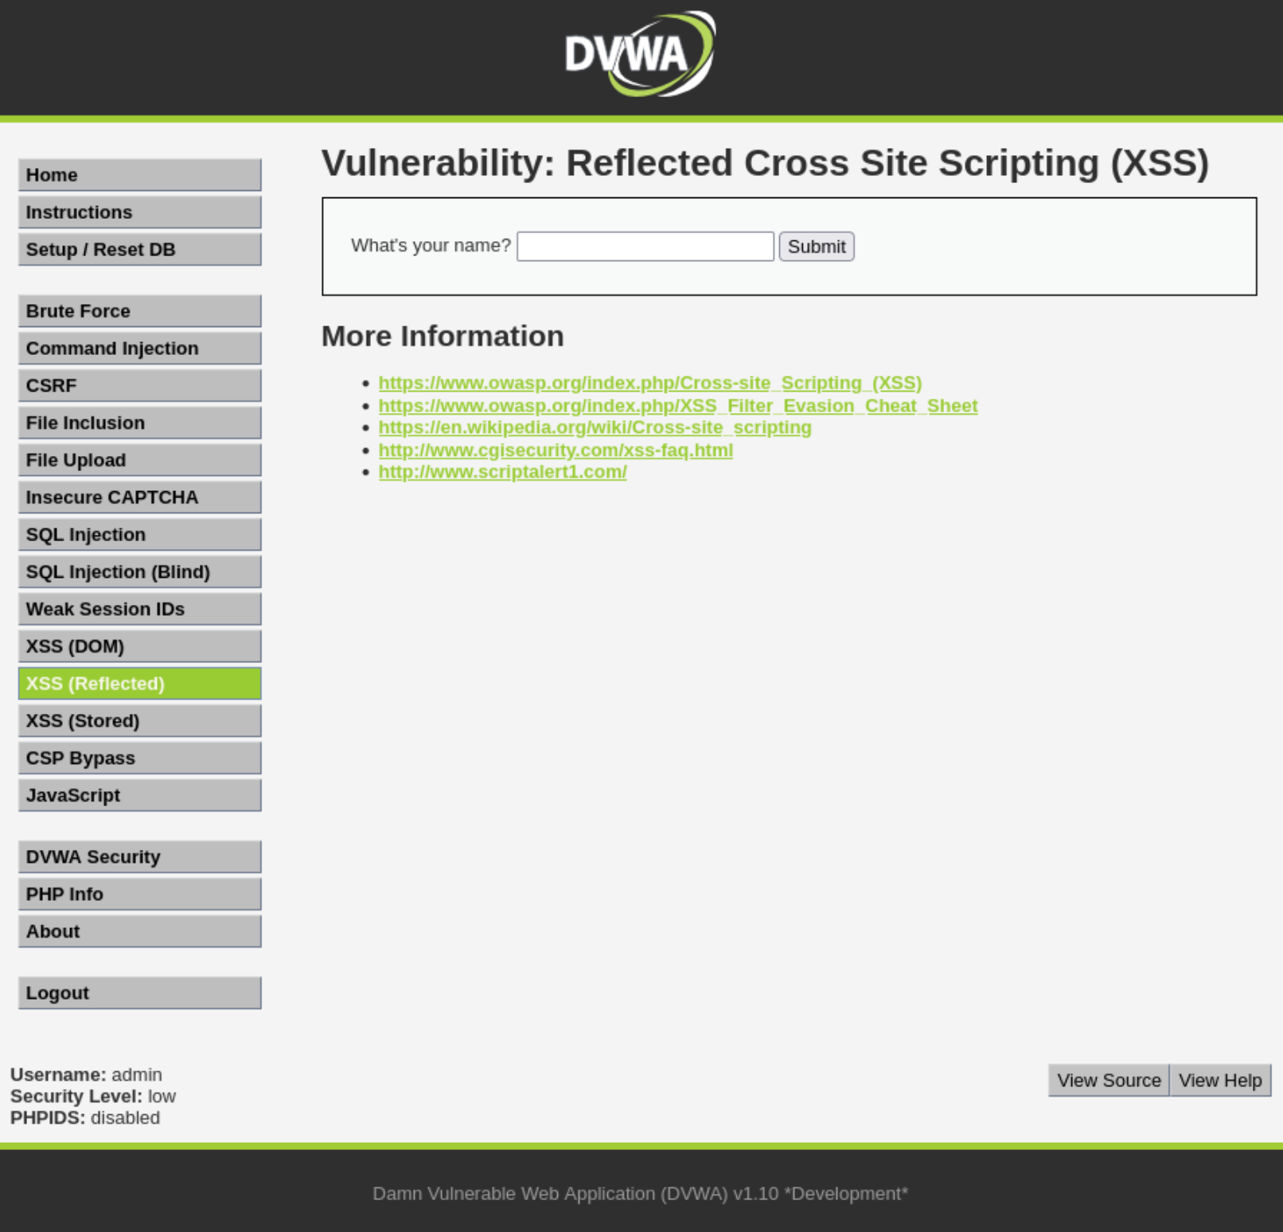
Task: Open the OWASP Cross-site Scripting (XSS) link
Action: [650, 384]
